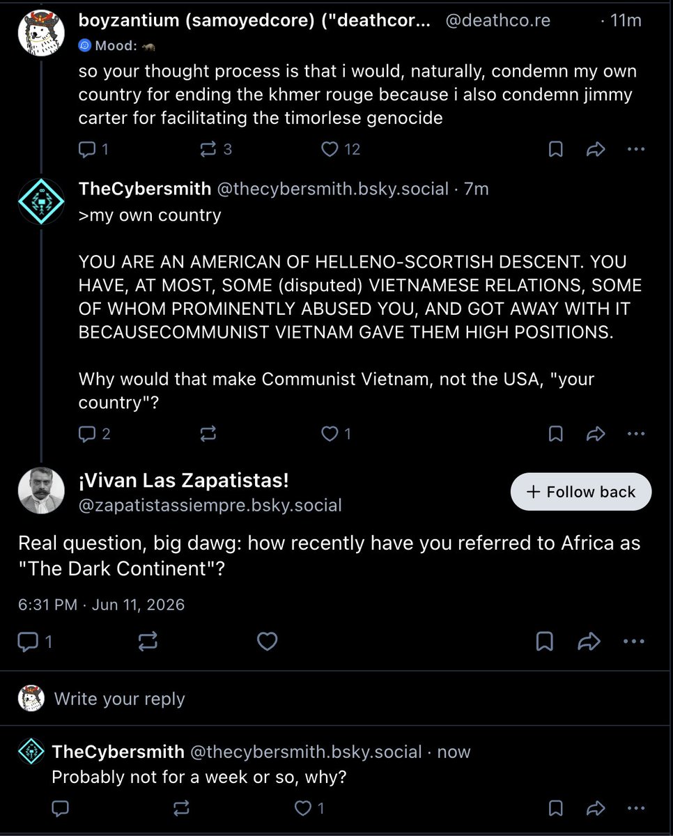Like boyzantium's post with 12 likes
The height and width of the screenshot is (836, 673).
click(341, 149)
